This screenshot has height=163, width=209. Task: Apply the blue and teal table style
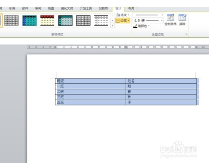[29, 20]
